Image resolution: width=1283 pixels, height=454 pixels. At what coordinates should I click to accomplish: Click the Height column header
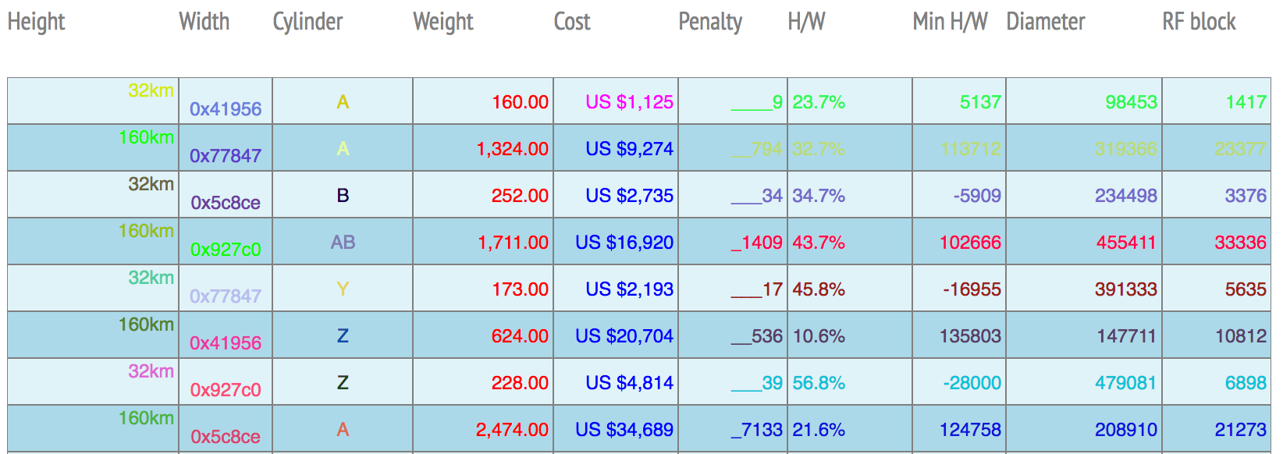37,22
